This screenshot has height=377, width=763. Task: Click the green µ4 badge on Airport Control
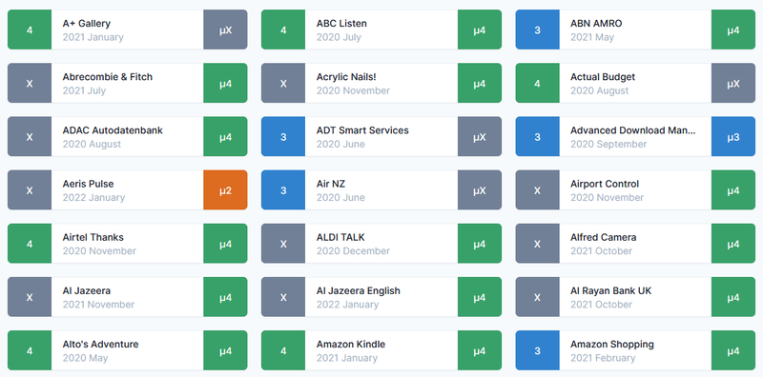pos(733,190)
